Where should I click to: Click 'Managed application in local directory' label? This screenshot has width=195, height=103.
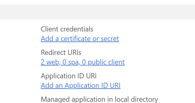coord(99,99)
